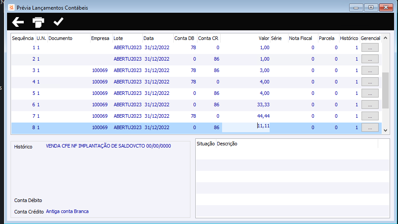Click value 4,00 in sequence 4 row
398x224 pixels.
tap(264, 82)
